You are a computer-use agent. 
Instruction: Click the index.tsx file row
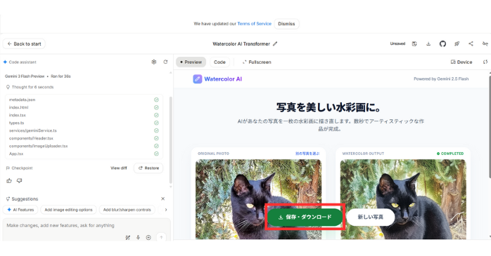[84, 115]
